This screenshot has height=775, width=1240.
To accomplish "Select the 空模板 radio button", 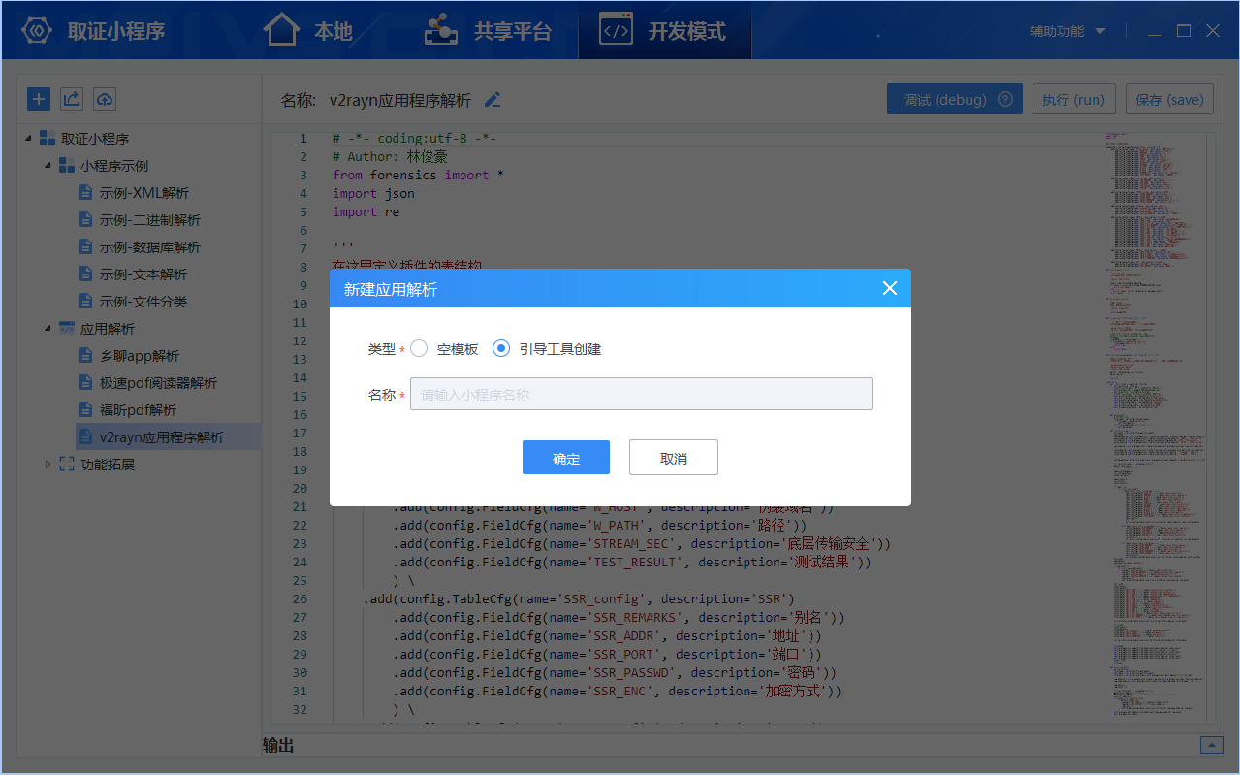I will 418,348.
